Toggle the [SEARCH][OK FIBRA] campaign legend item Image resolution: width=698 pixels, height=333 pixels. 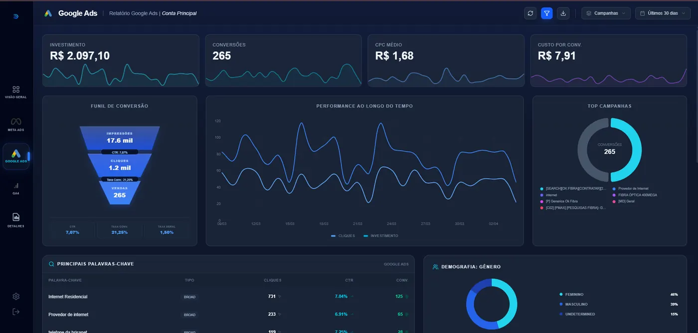[x=573, y=189]
